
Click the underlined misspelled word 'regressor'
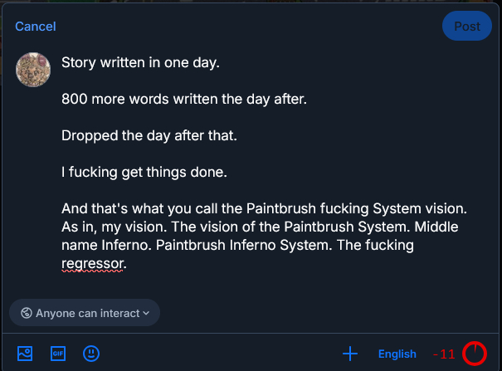tap(93, 264)
